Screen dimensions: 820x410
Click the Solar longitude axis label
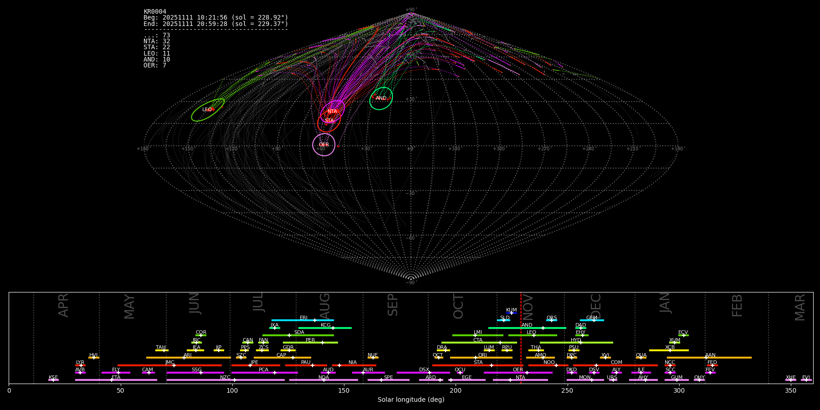410,400
